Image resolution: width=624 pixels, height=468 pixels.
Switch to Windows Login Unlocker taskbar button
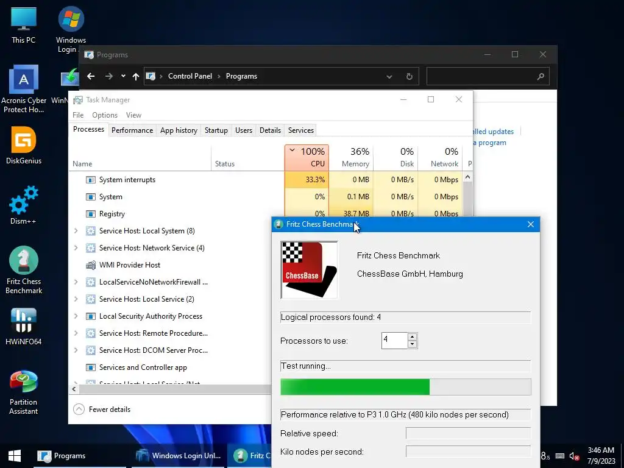coord(178,456)
